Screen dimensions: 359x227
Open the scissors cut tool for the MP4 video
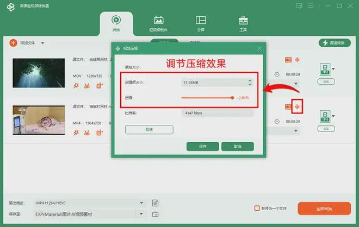tap(88, 133)
